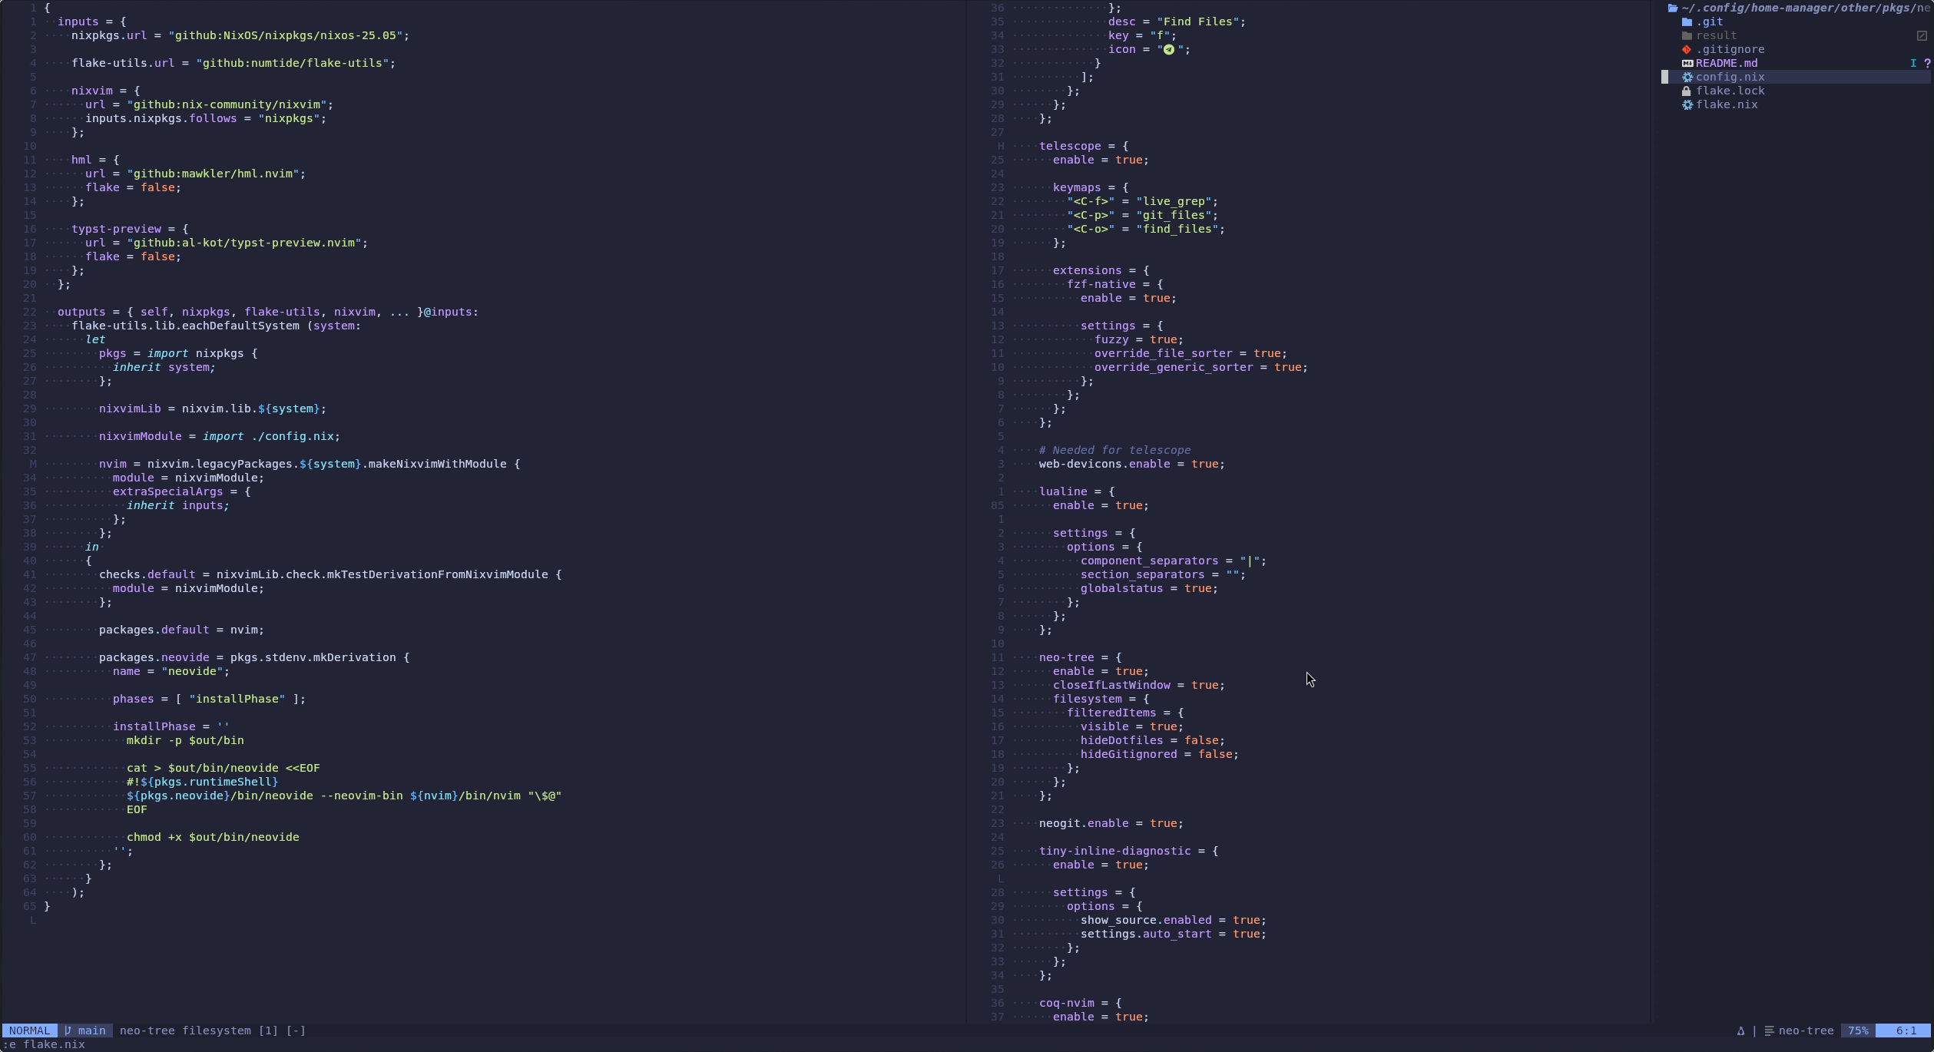The height and width of the screenshot is (1052, 1934).
Task: Click the 75% scroll progress indicator
Action: pyautogui.click(x=1857, y=1030)
